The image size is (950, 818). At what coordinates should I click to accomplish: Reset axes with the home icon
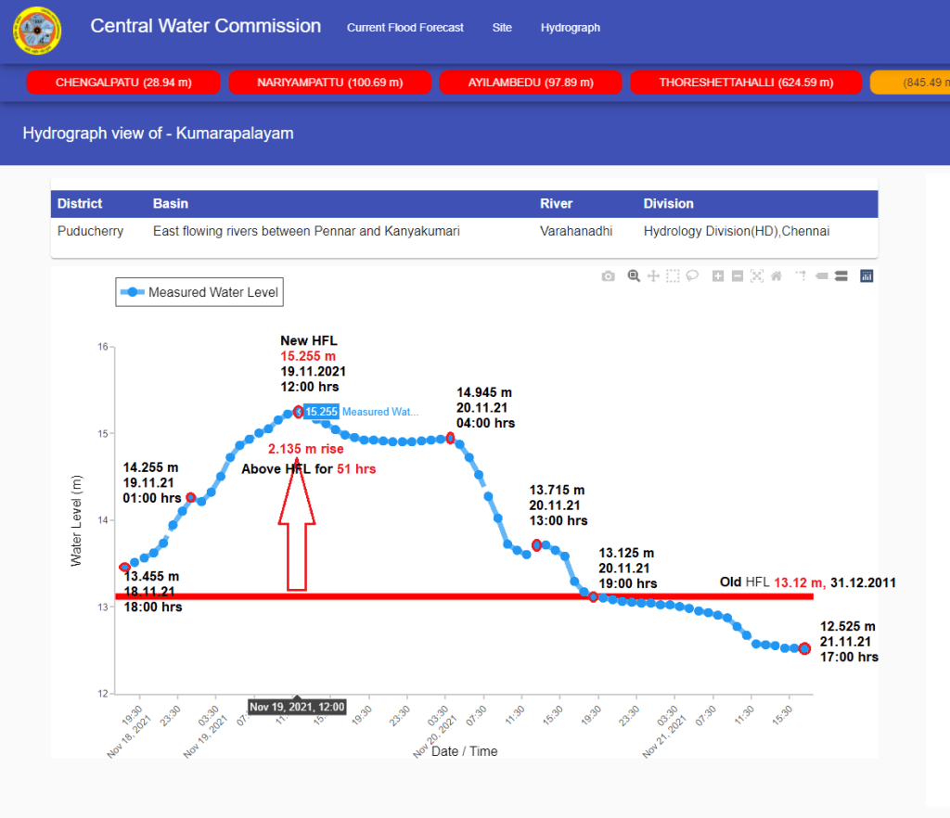(776, 275)
